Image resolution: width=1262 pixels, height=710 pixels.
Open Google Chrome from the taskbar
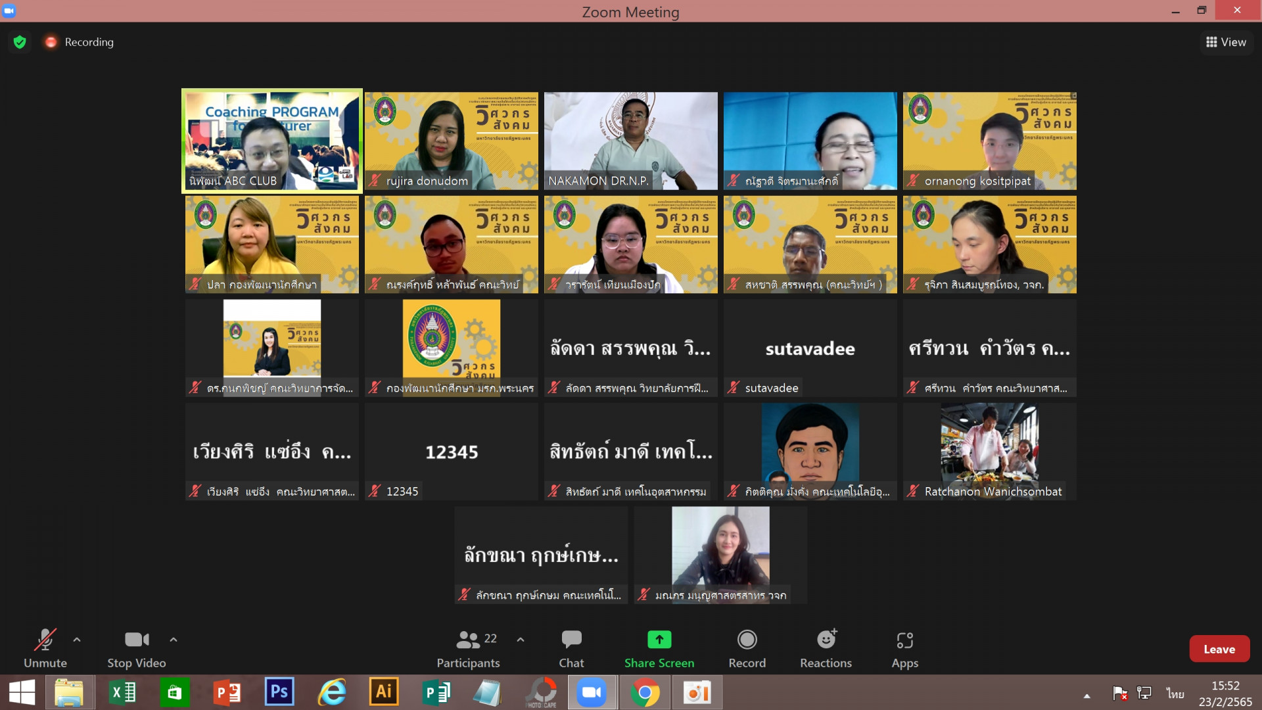[x=645, y=693]
